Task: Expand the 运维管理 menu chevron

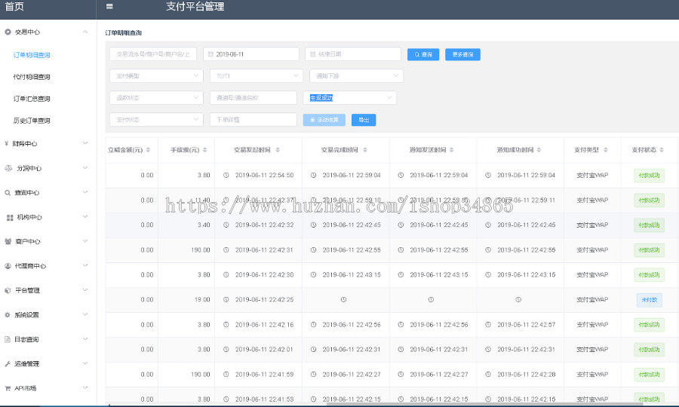Action: point(85,363)
